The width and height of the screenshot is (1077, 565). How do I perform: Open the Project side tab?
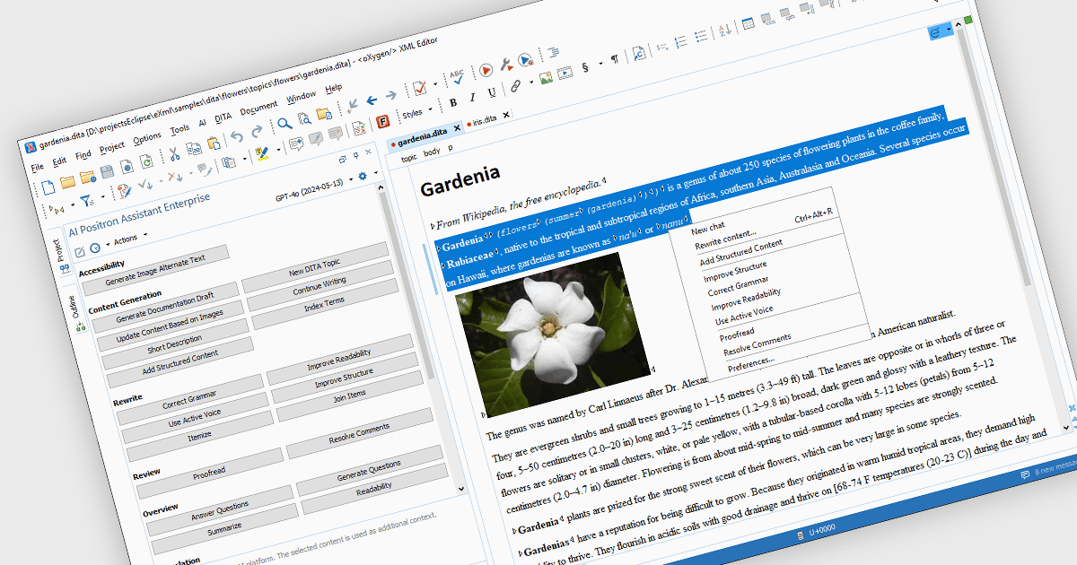(x=60, y=250)
